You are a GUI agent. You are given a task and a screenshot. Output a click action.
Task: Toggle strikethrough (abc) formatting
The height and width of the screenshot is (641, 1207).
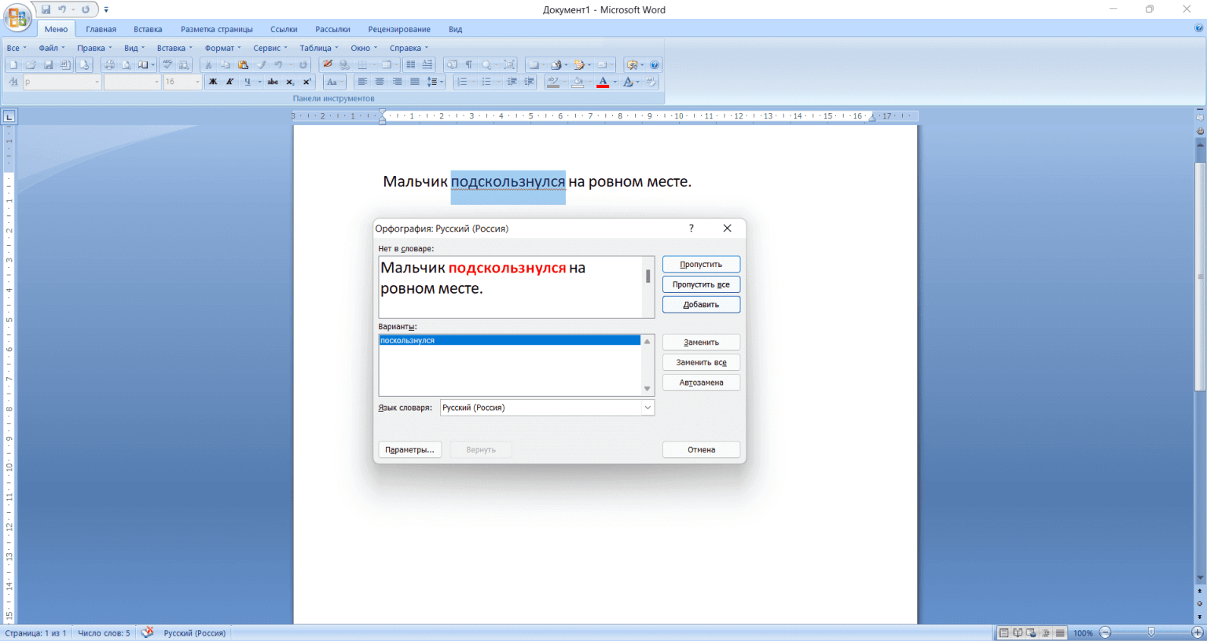pos(273,82)
